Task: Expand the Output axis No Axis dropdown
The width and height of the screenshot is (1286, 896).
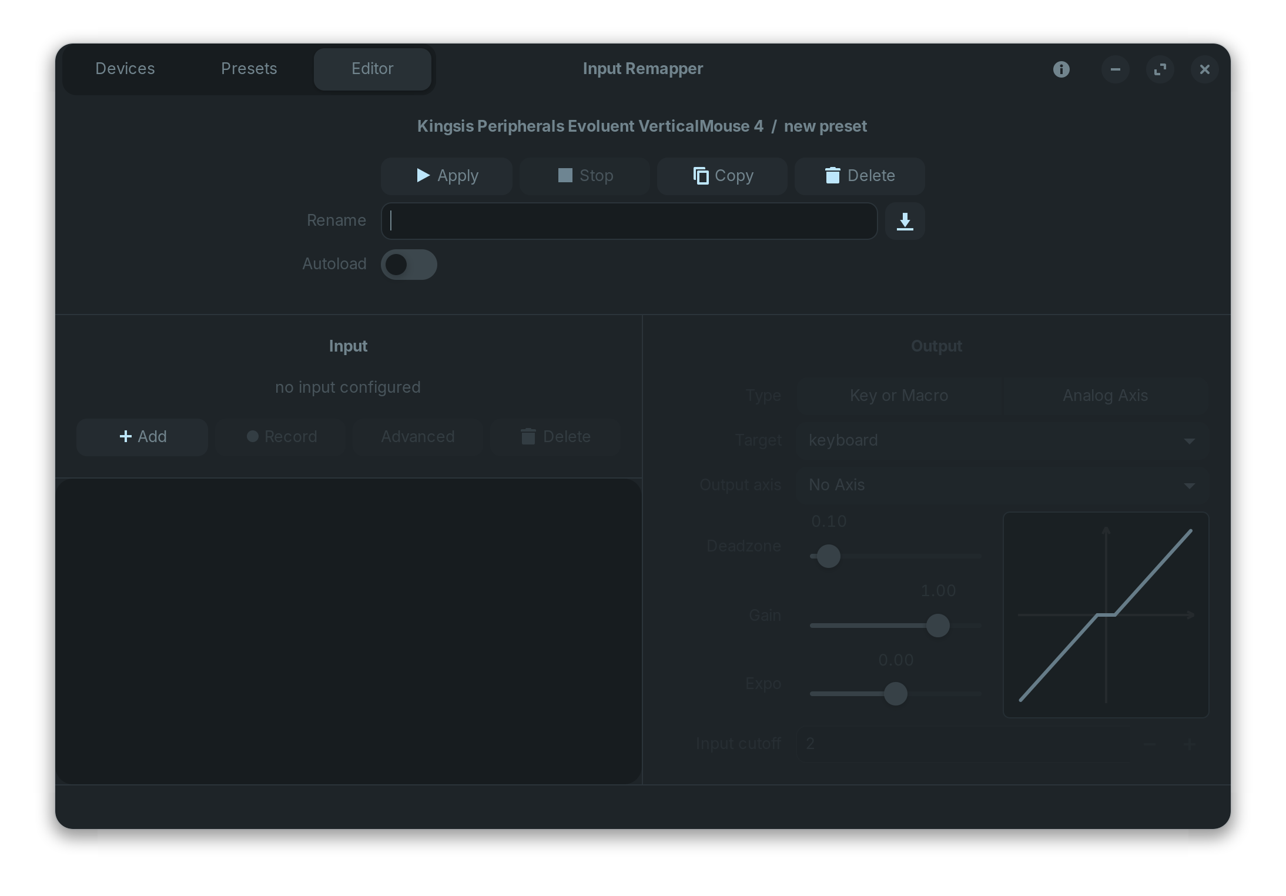Action: 1002,485
